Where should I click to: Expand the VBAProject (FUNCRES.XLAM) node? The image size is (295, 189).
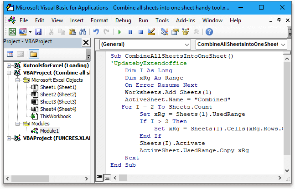click(x=9, y=139)
